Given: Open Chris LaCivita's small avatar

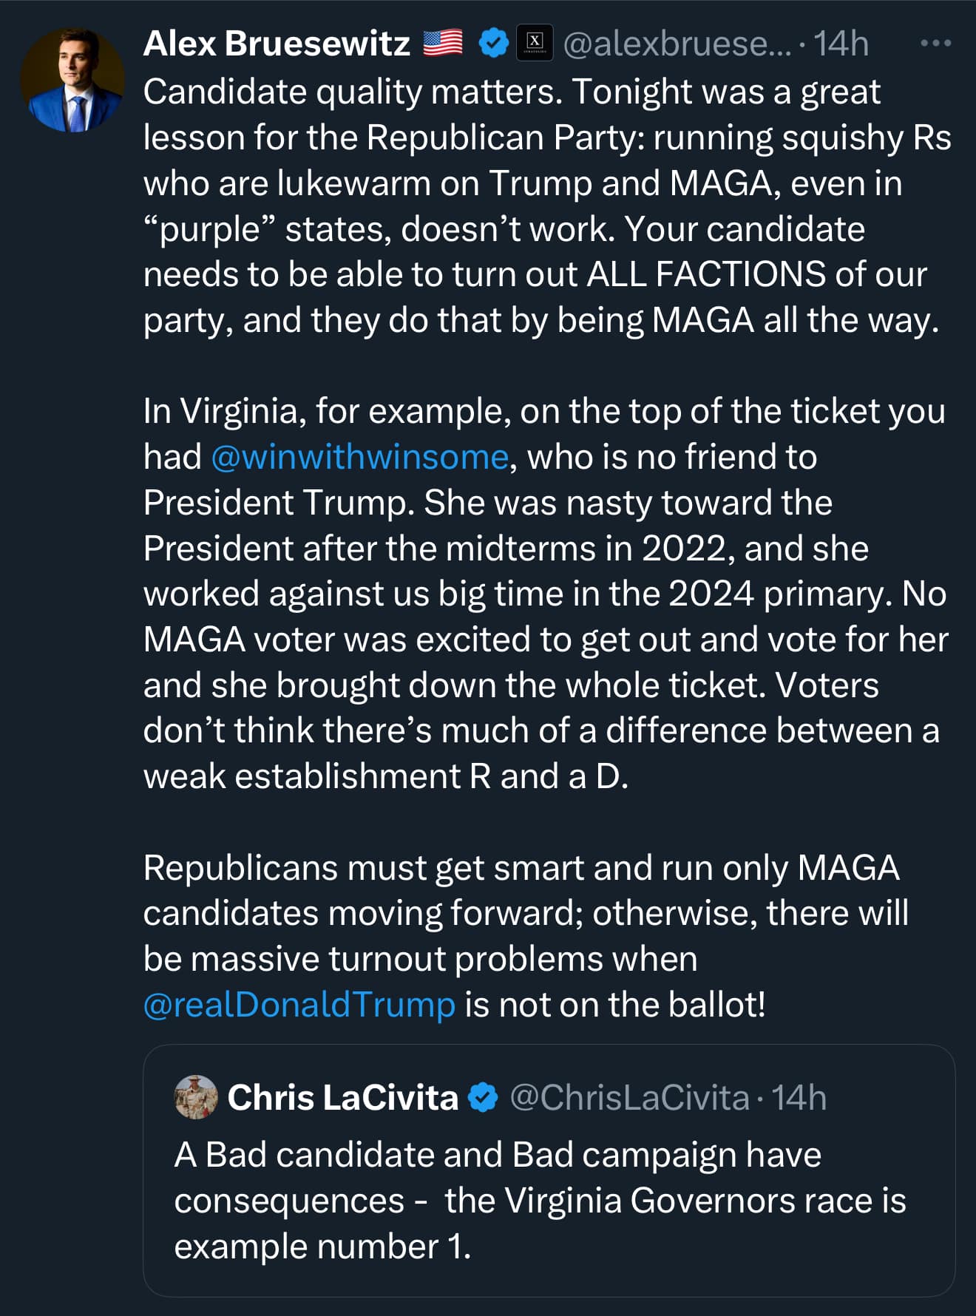Looking at the screenshot, I should (x=196, y=1097).
